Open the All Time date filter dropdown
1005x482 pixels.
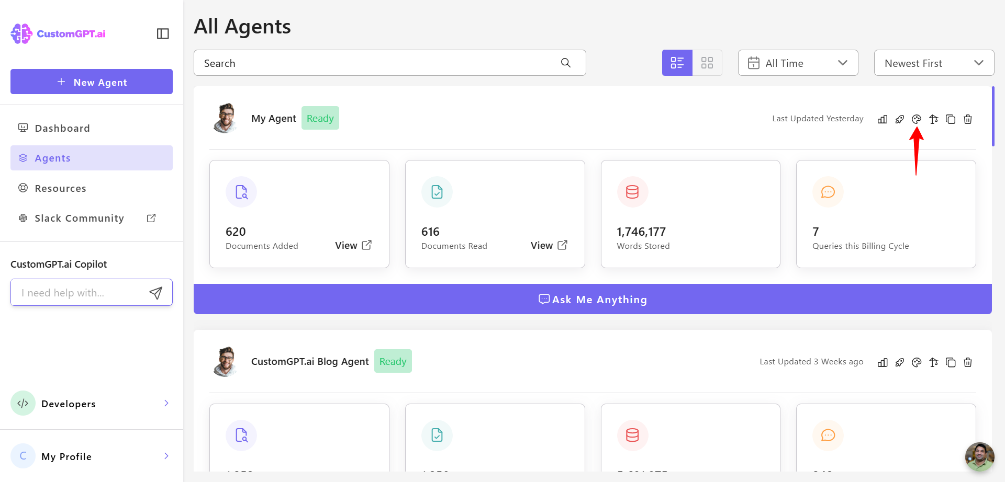coord(798,63)
